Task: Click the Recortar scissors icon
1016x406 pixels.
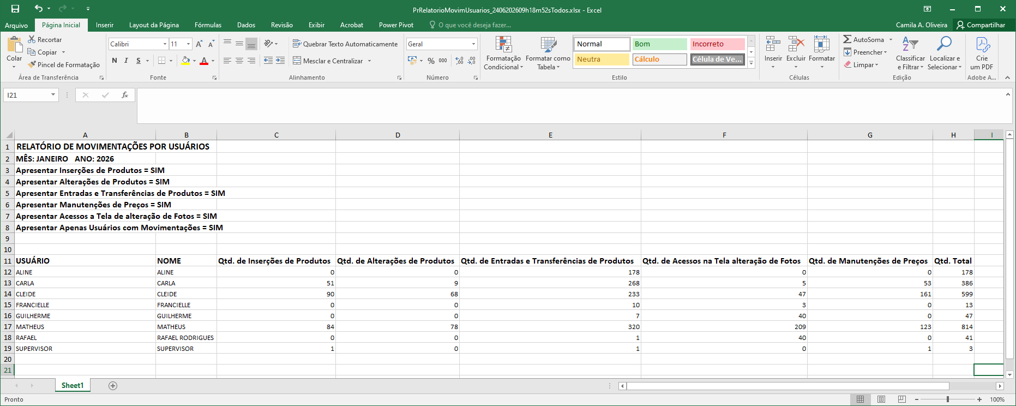Action: [x=32, y=39]
